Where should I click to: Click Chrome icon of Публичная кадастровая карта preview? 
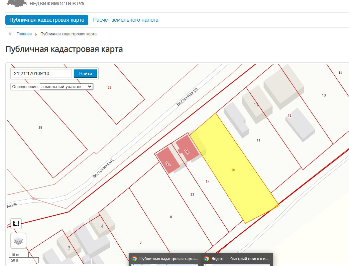click(134, 259)
